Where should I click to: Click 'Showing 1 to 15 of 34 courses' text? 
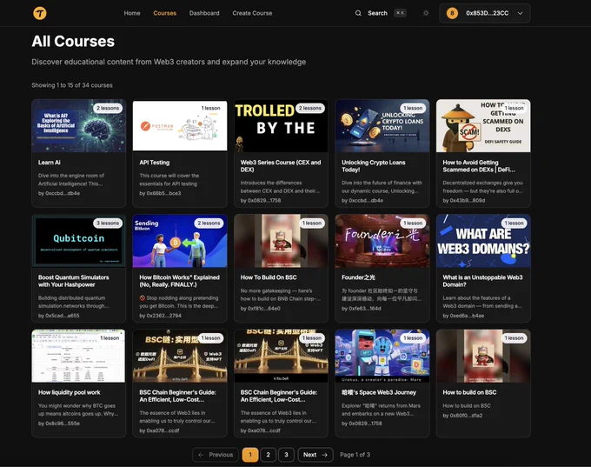(x=72, y=85)
